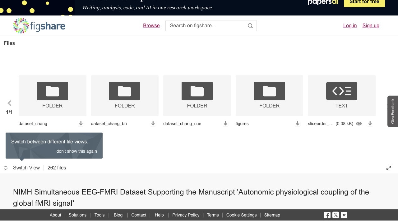Open figshare Vimeo icon
Viewport: 398px width, 223px height.
point(344,215)
